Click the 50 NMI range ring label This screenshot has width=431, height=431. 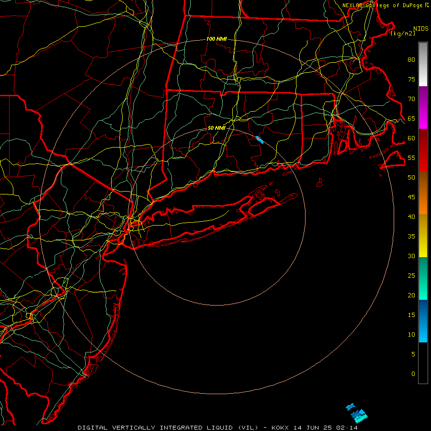(x=216, y=128)
